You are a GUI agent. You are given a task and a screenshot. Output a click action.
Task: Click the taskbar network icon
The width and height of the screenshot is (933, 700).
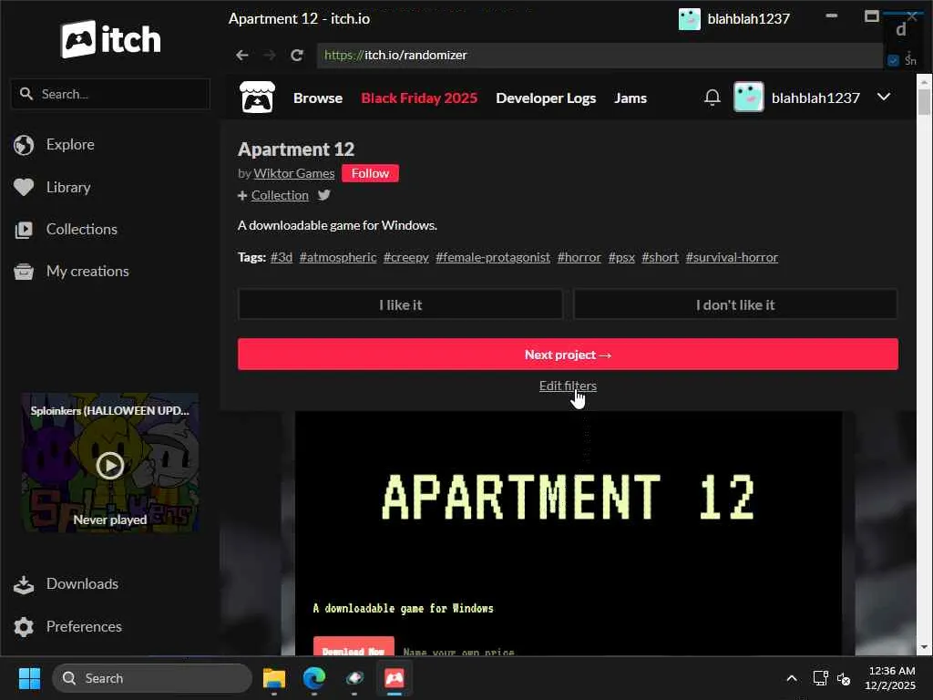[821, 678]
